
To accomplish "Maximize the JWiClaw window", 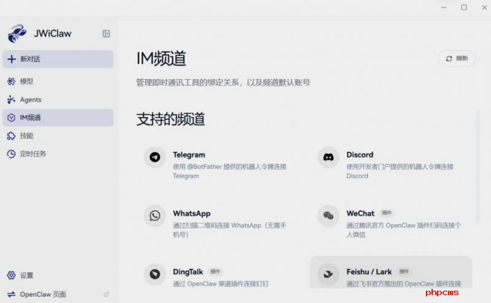I will click(464, 7).
